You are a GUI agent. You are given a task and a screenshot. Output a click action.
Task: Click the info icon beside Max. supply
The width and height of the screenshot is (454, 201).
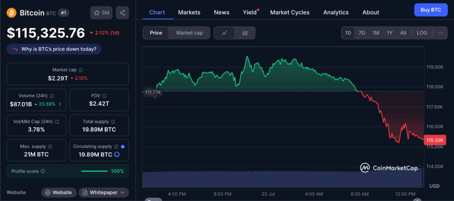[x=50, y=147]
